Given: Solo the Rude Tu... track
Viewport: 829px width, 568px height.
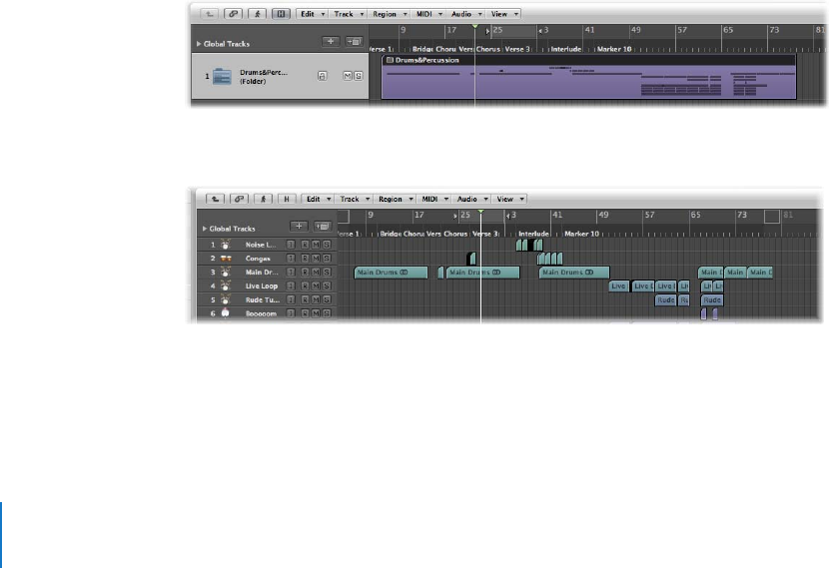Looking at the screenshot, I should 327,299.
